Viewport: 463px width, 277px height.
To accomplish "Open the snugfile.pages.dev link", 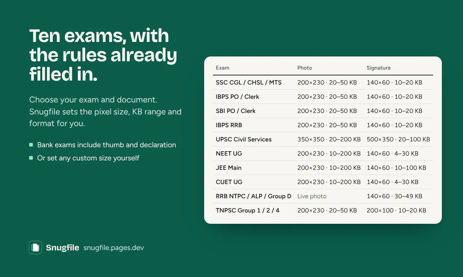I will click(114, 248).
